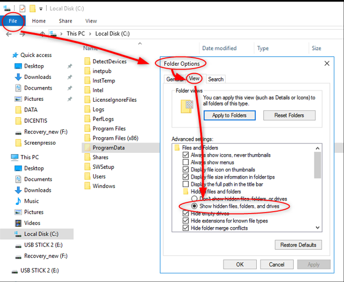The height and width of the screenshot is (282, 344).
Task: Select USB STICK 2 (E:) icon under This PC
Action: tap(18, 246)
